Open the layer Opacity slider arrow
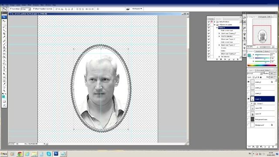The image size is (279, 157). pos(276,74)
